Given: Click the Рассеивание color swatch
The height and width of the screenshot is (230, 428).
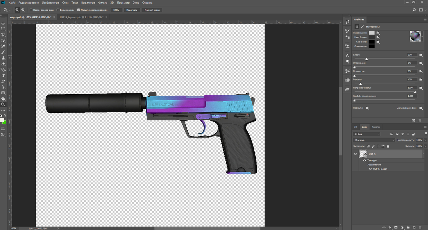Looking at the screenshot, I should pyautogui.click(x=372, y=32).
